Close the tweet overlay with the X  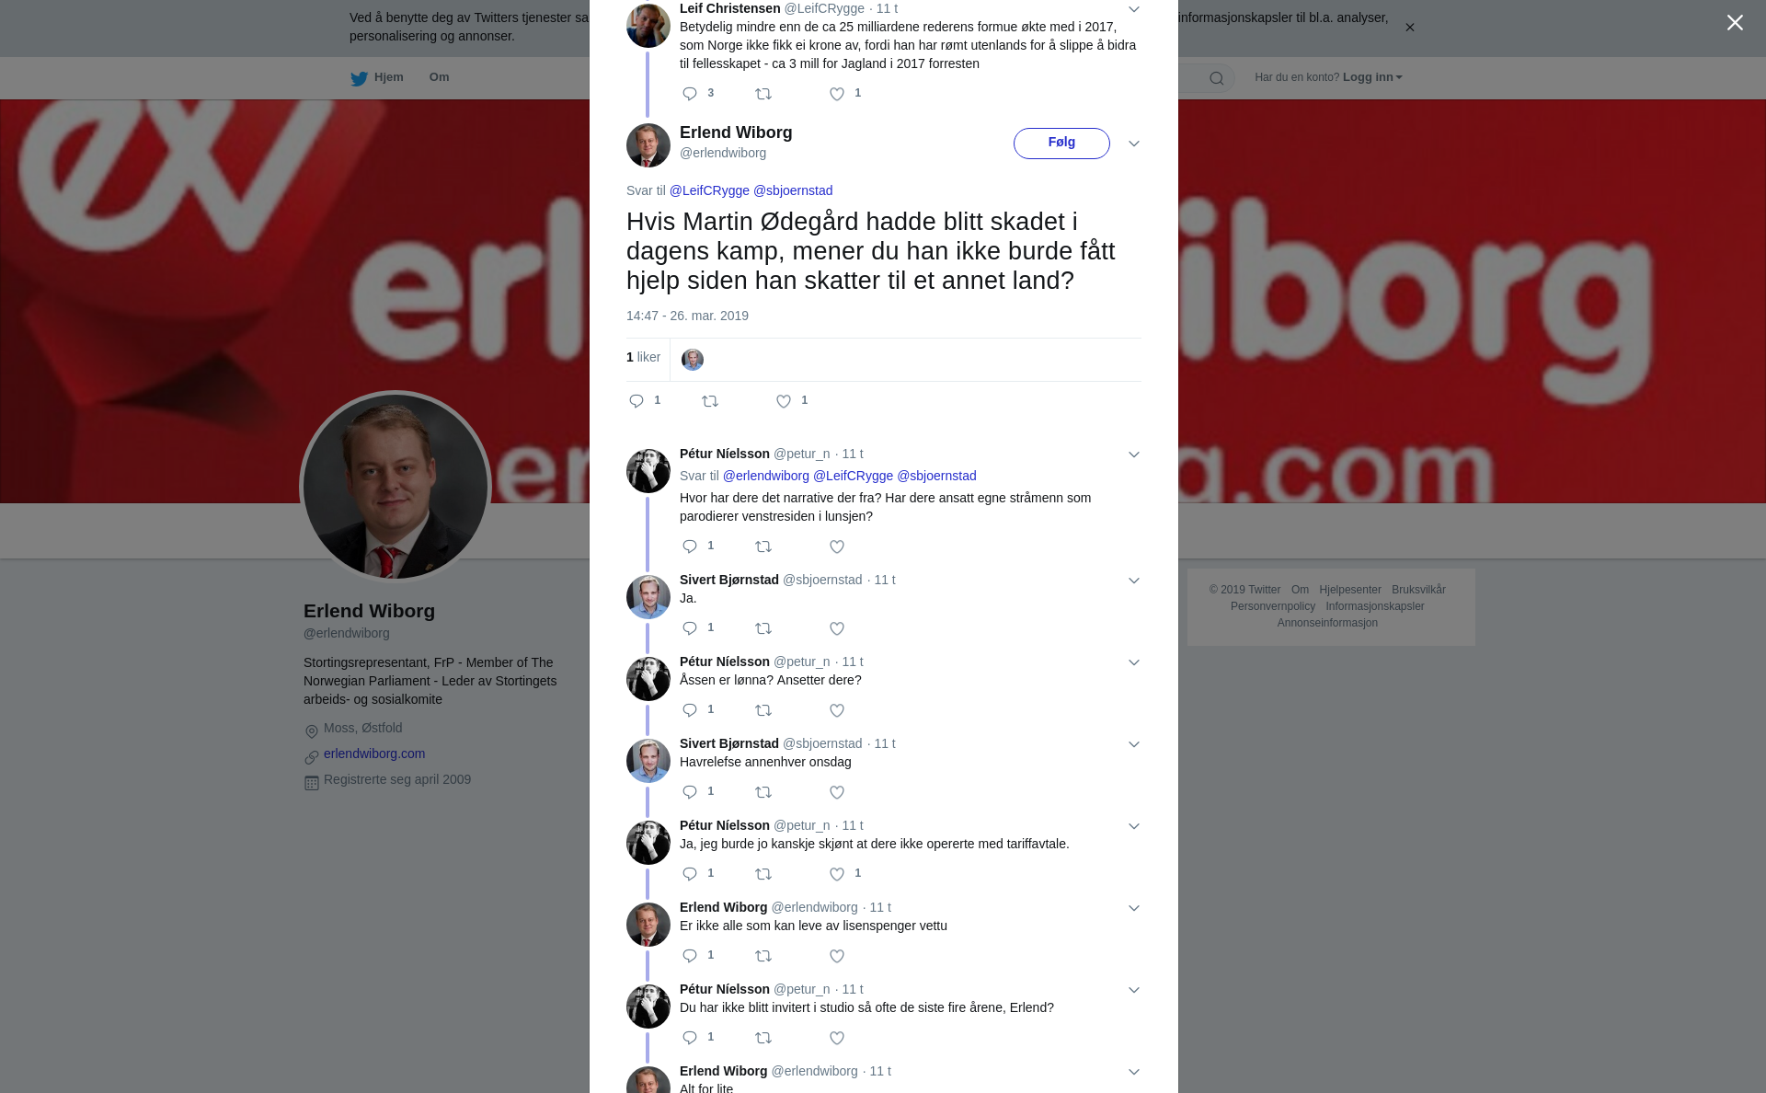click(x=1735, y=22)
